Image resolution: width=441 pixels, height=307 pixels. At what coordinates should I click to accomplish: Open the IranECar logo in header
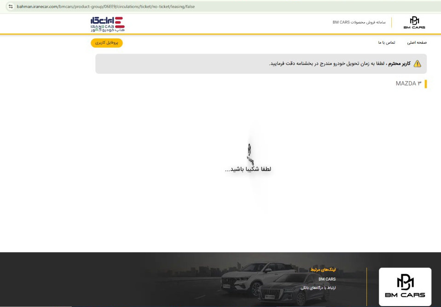click(108, 24)
